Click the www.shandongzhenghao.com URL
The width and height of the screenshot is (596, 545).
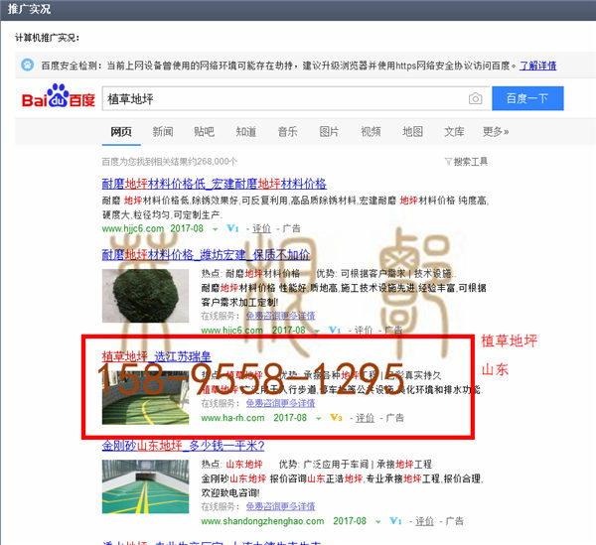pos(262,521)
